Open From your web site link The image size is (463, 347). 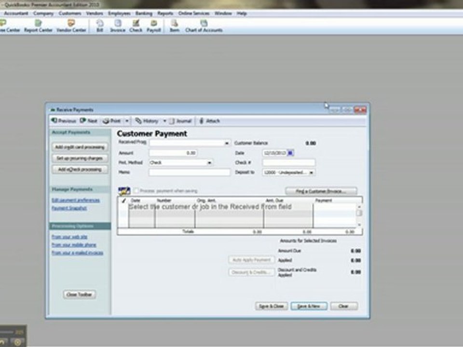pos(69,237)
